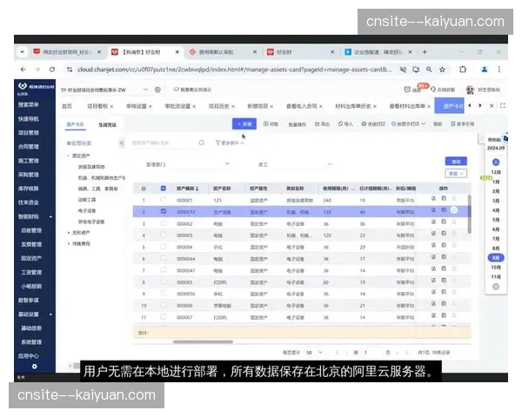Open the print-by-display dropdown arrow
Screen dimensions: 522x417
click(x=424, y=123)
